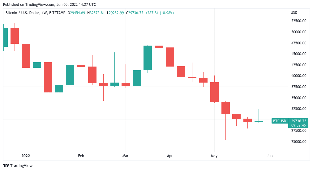Select the Jun label on time axis
Viewport: 313px width, 171px height.
tap(270, 156)
